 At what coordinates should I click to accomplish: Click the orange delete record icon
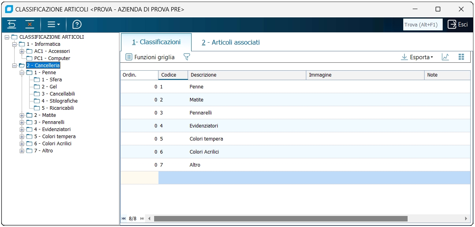coord(30,24)
